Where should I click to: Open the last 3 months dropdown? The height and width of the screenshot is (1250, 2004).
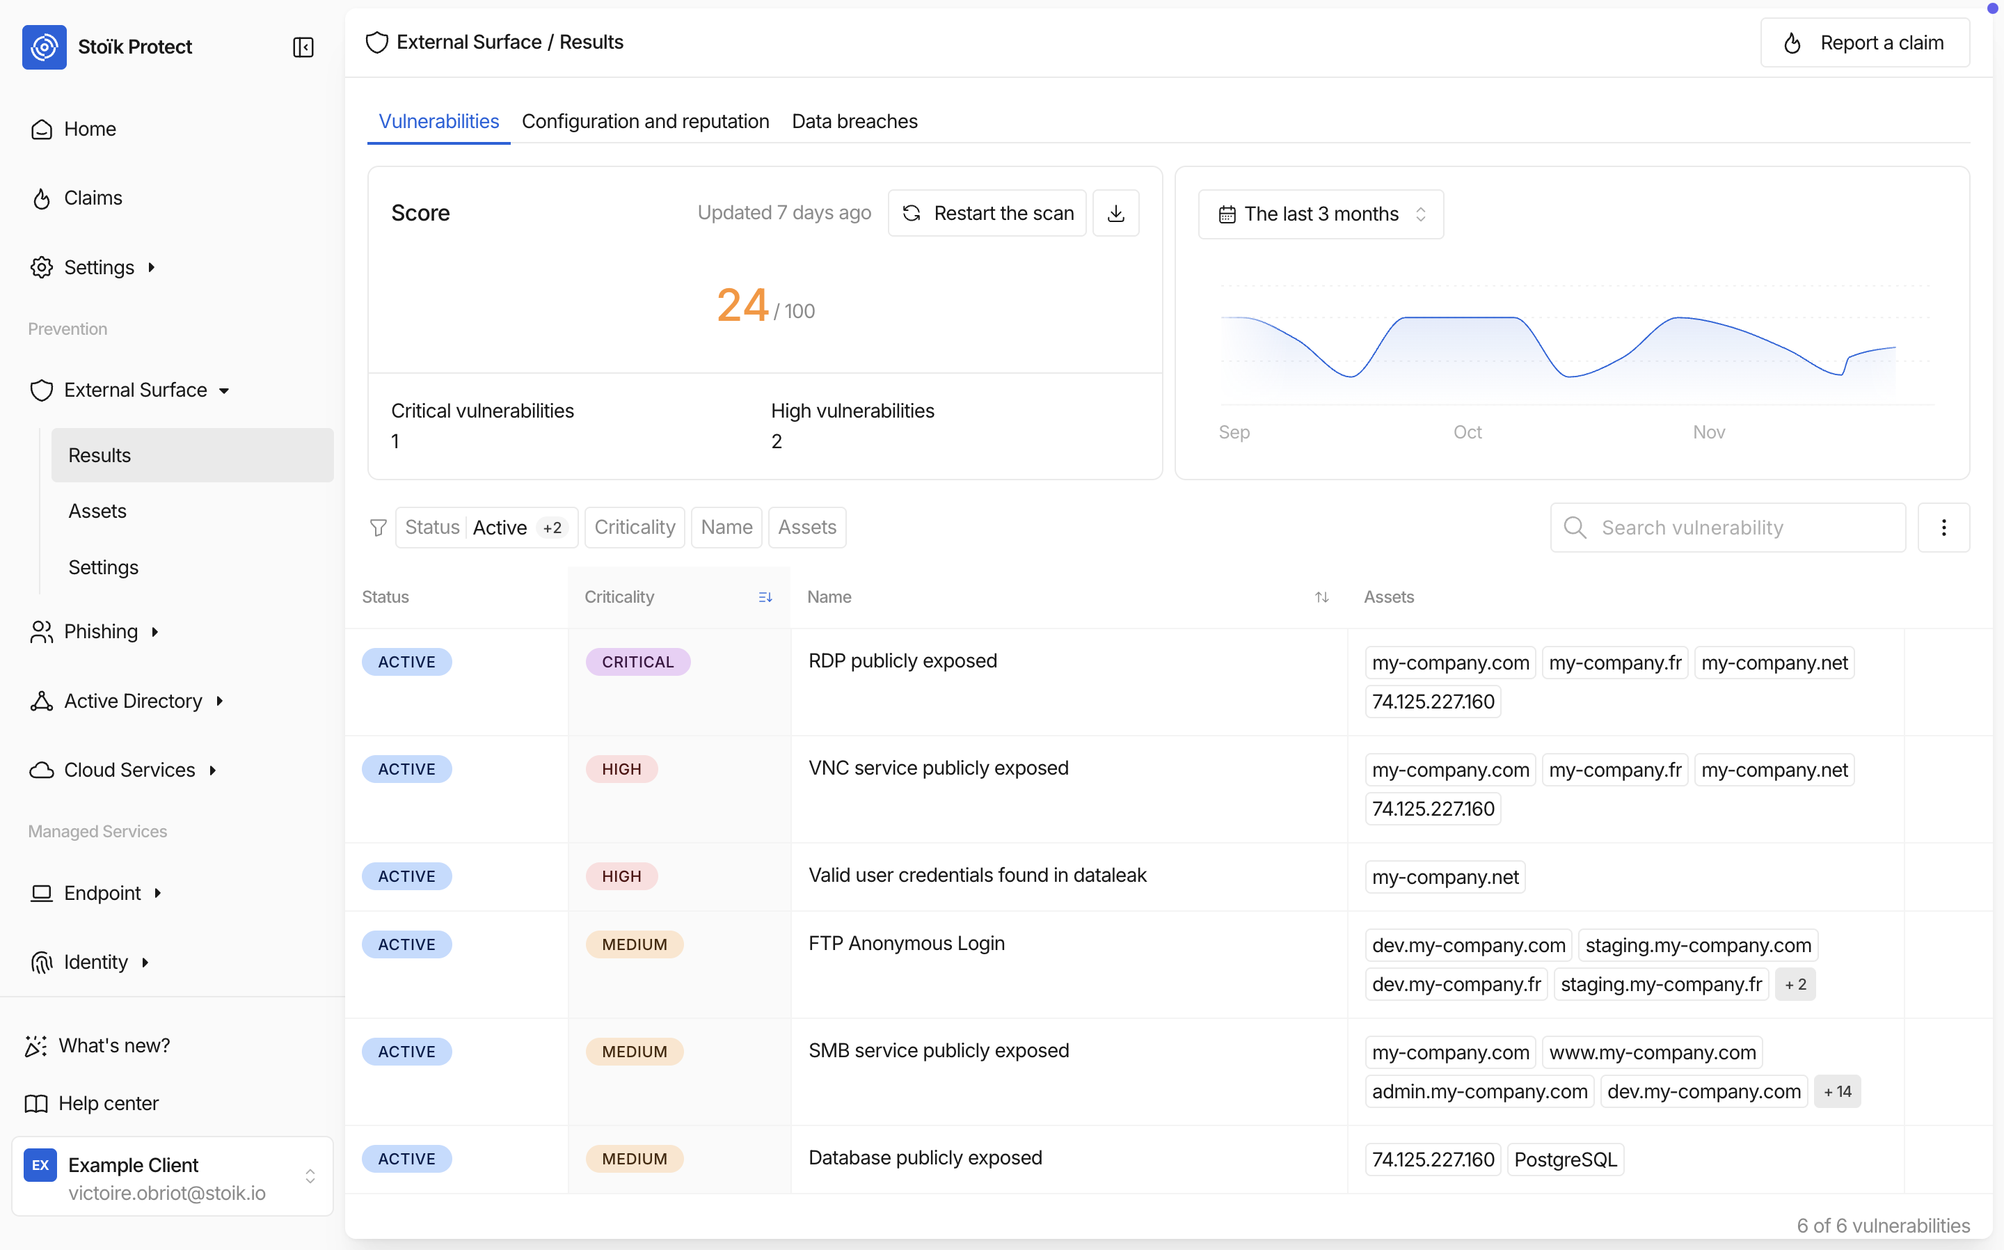pyautogui.click(x=1321, y=214)
